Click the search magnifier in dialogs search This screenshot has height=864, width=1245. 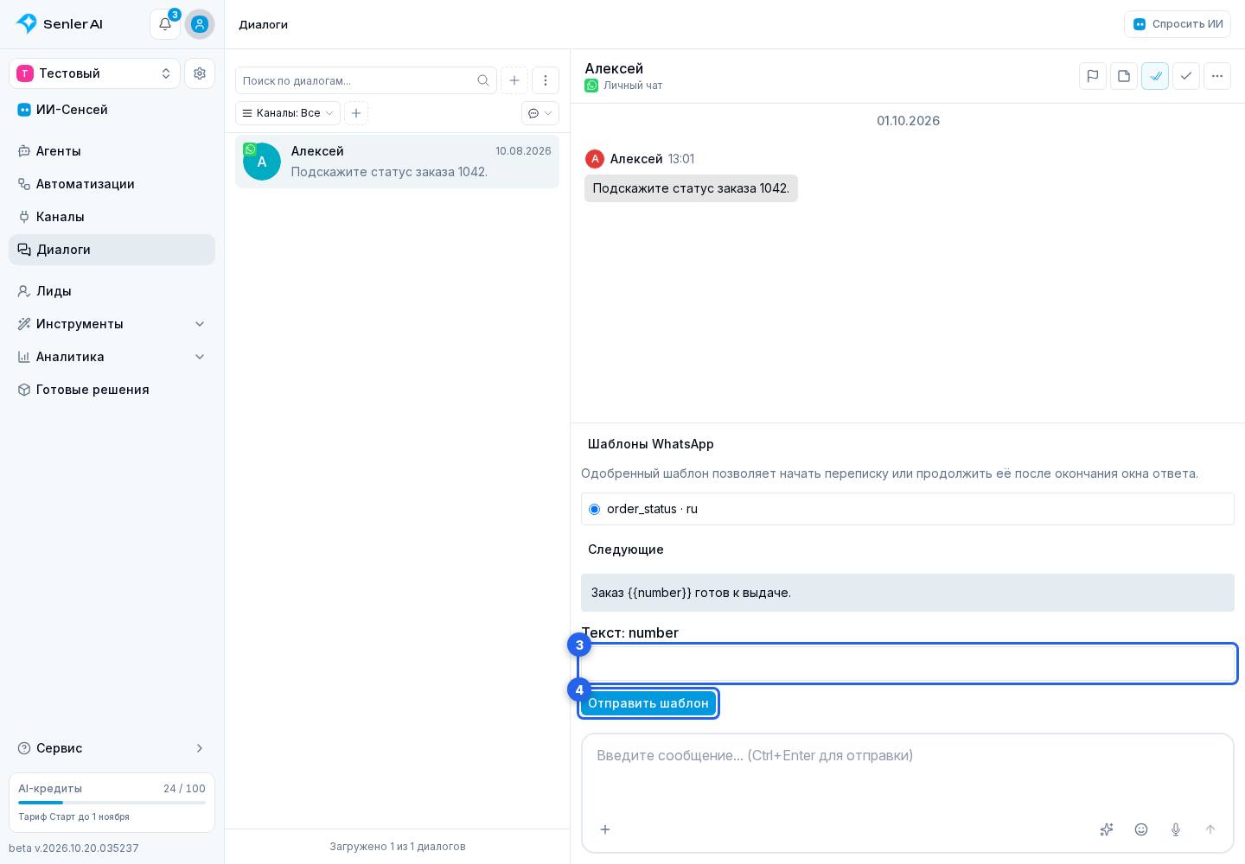tap(483, 80)
